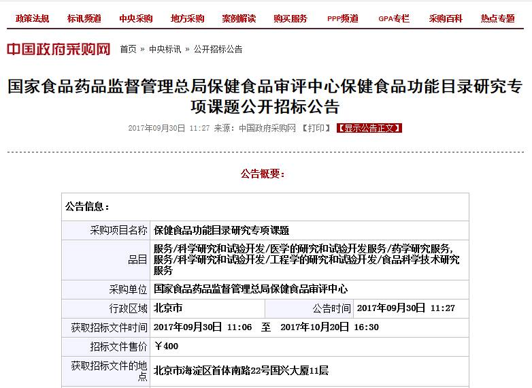Open the 购买服务 menu item
532x388 pixels.
tap(290, 18)
